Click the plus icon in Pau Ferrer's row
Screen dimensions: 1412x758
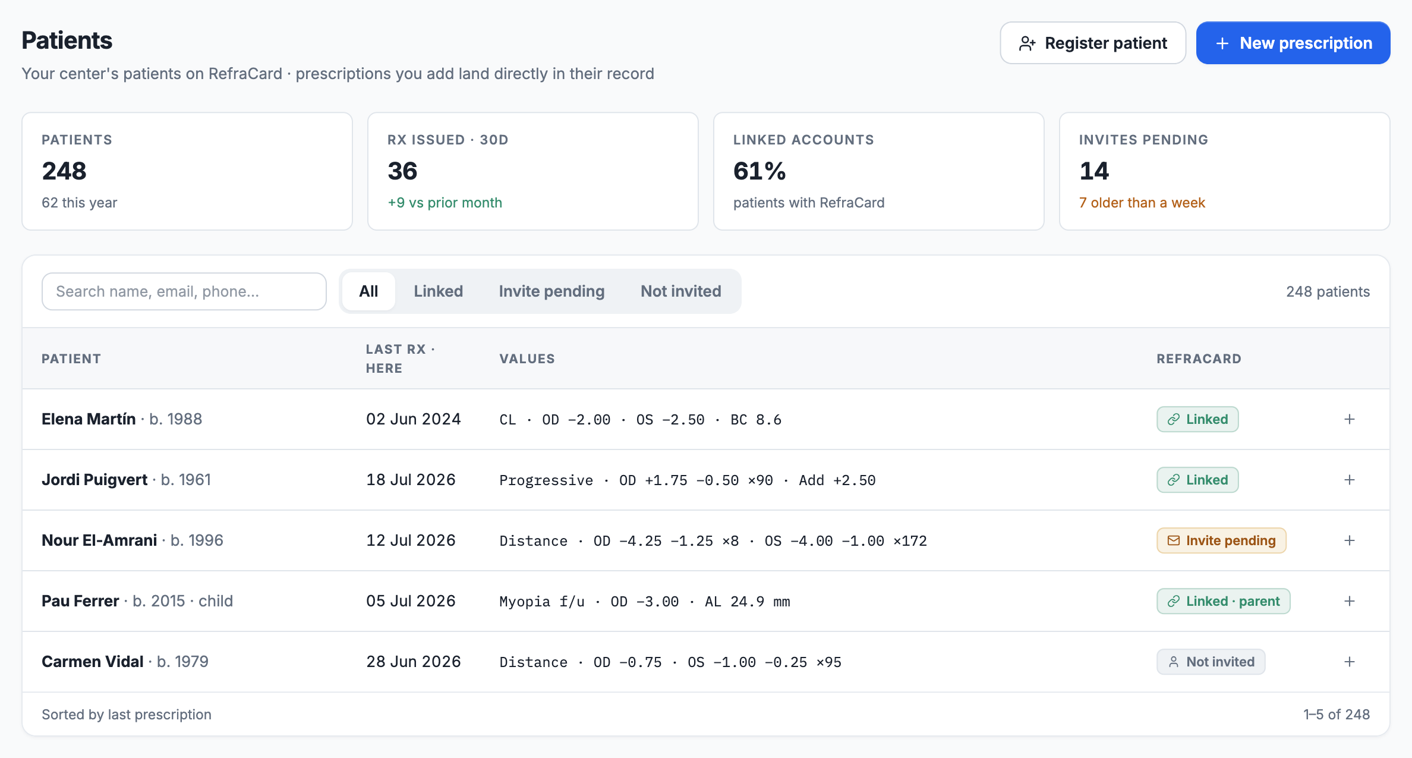(1350, 601)
